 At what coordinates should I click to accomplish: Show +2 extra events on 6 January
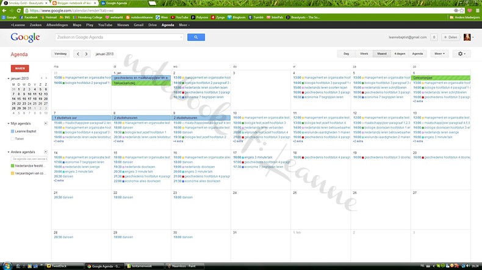pyautogui.click(x=418, y=101)
